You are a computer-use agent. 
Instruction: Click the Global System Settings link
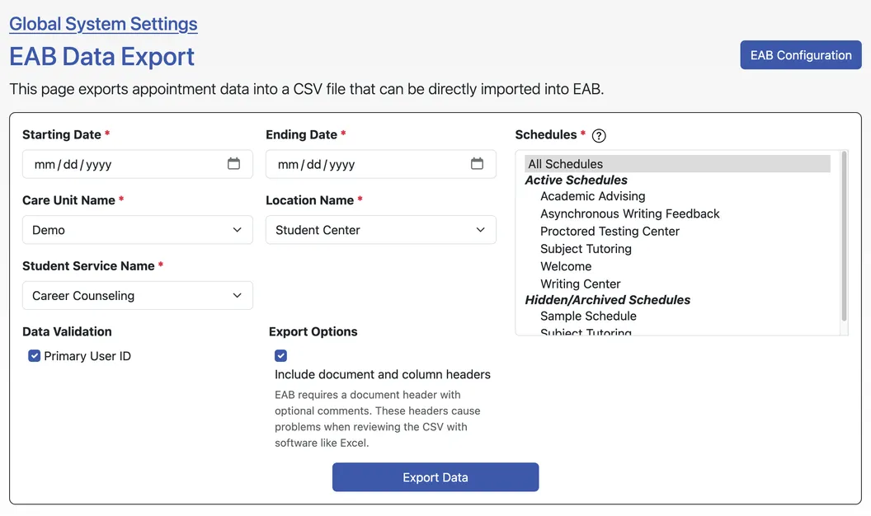point(103,24)
